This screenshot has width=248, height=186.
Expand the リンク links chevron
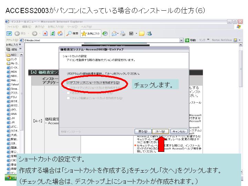(208, 40)
